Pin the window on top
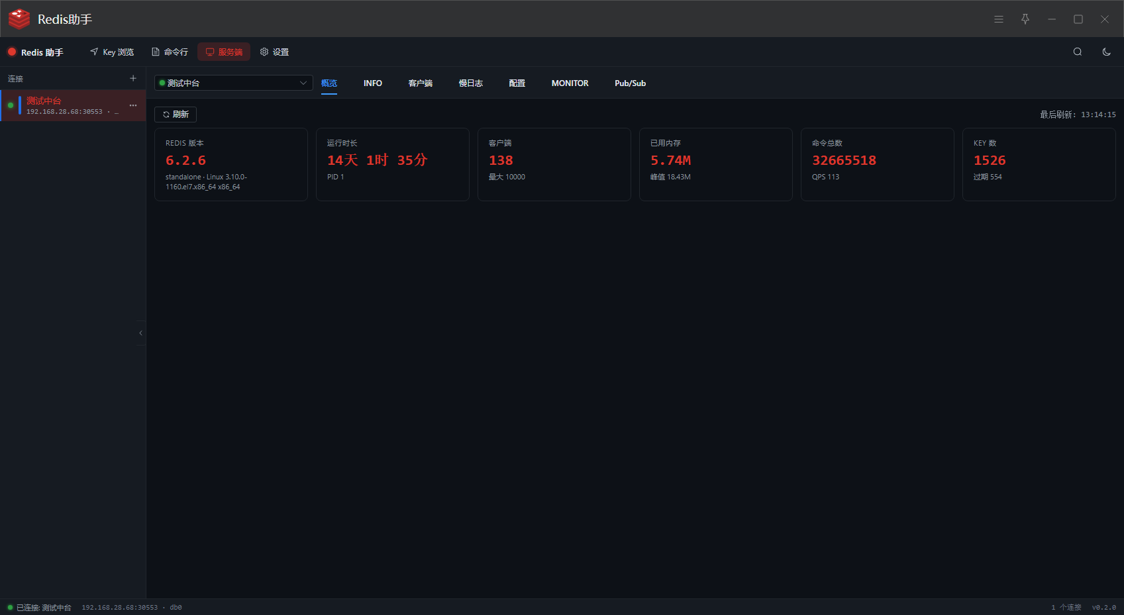Screen dimensions: 1124x615 [x=1025, y=19]
